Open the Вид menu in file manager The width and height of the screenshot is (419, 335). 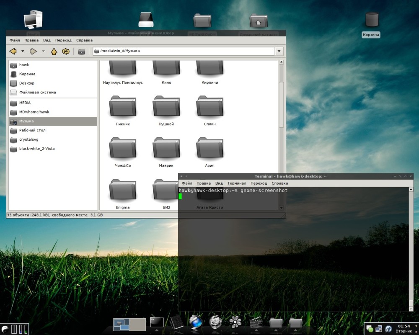point(47,40)
